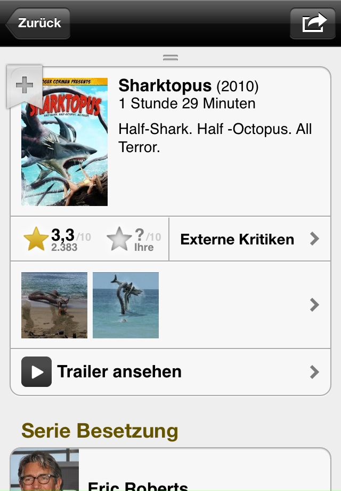Go back with the Zurück button
This screenshot has width=341, height=491.
pyautogui.click(x=38, y=23)
